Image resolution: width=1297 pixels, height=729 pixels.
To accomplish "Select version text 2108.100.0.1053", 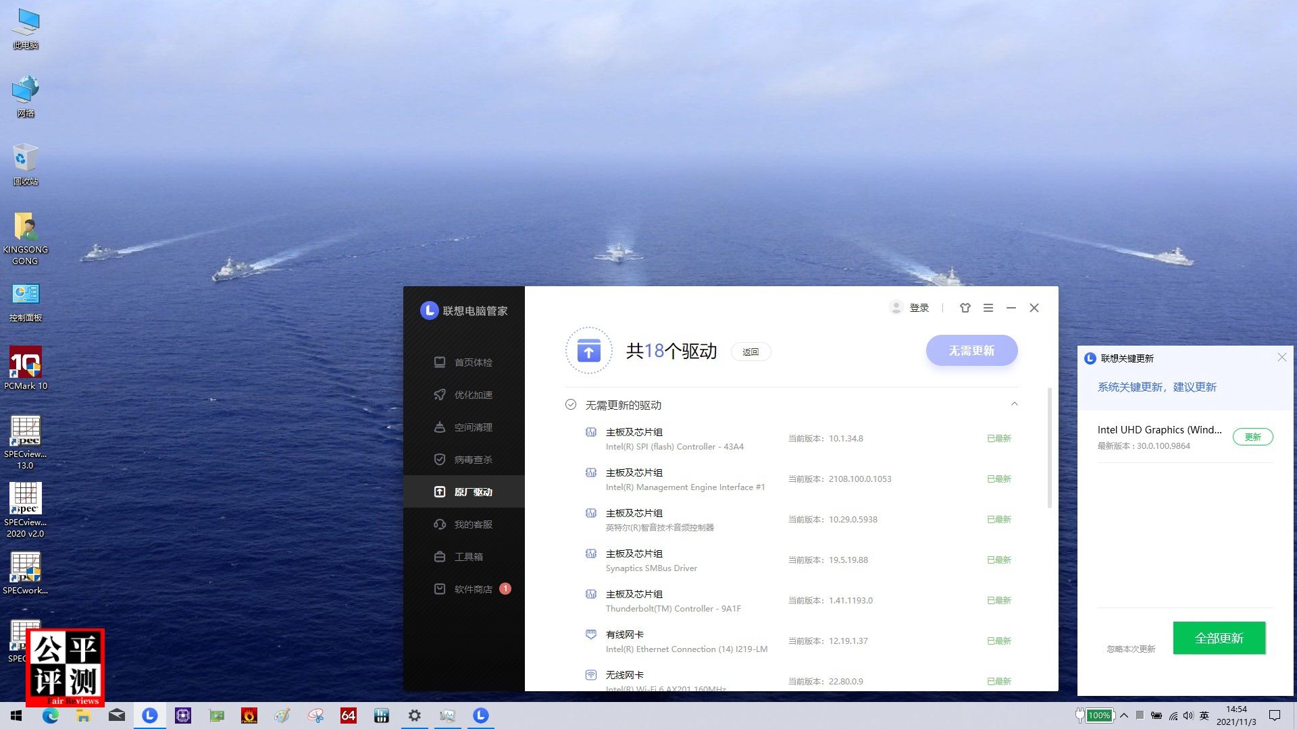I will click(x=860, y=479).
